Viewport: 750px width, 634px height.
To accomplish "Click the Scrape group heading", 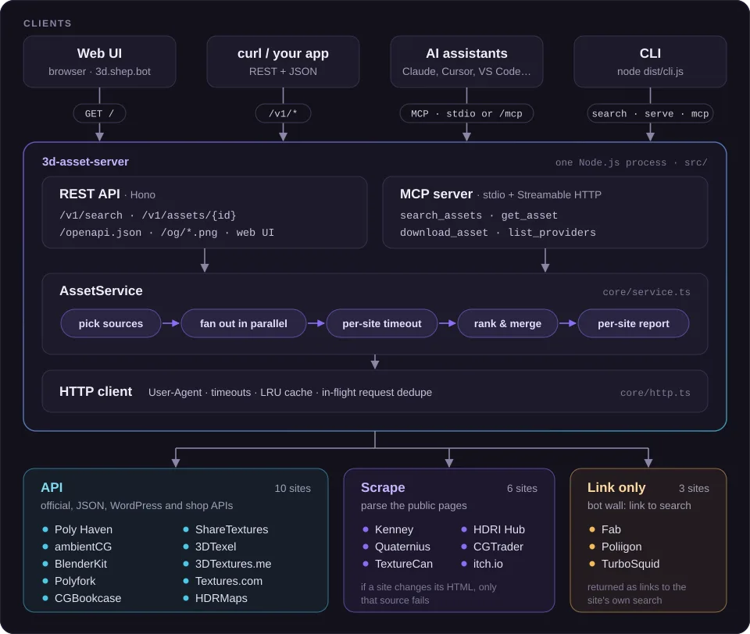I will click(383, 487).
